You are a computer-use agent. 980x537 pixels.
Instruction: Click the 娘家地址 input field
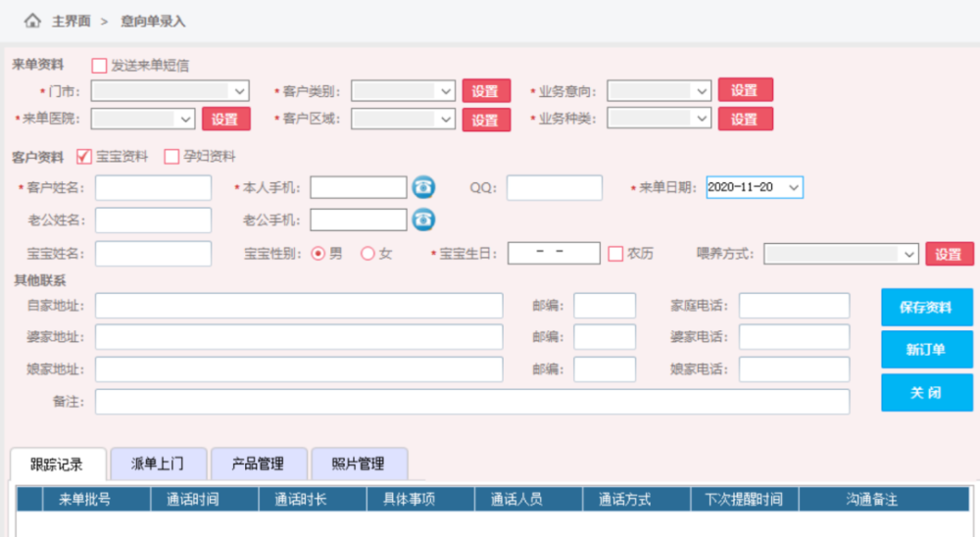pos(299,369)
